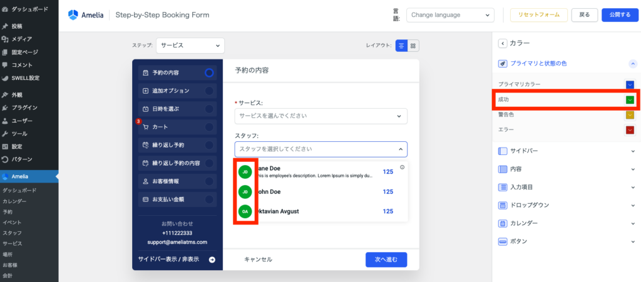Open the Change language dropdown
Viewport: 641px width, 282px height.
pos(449,15)
